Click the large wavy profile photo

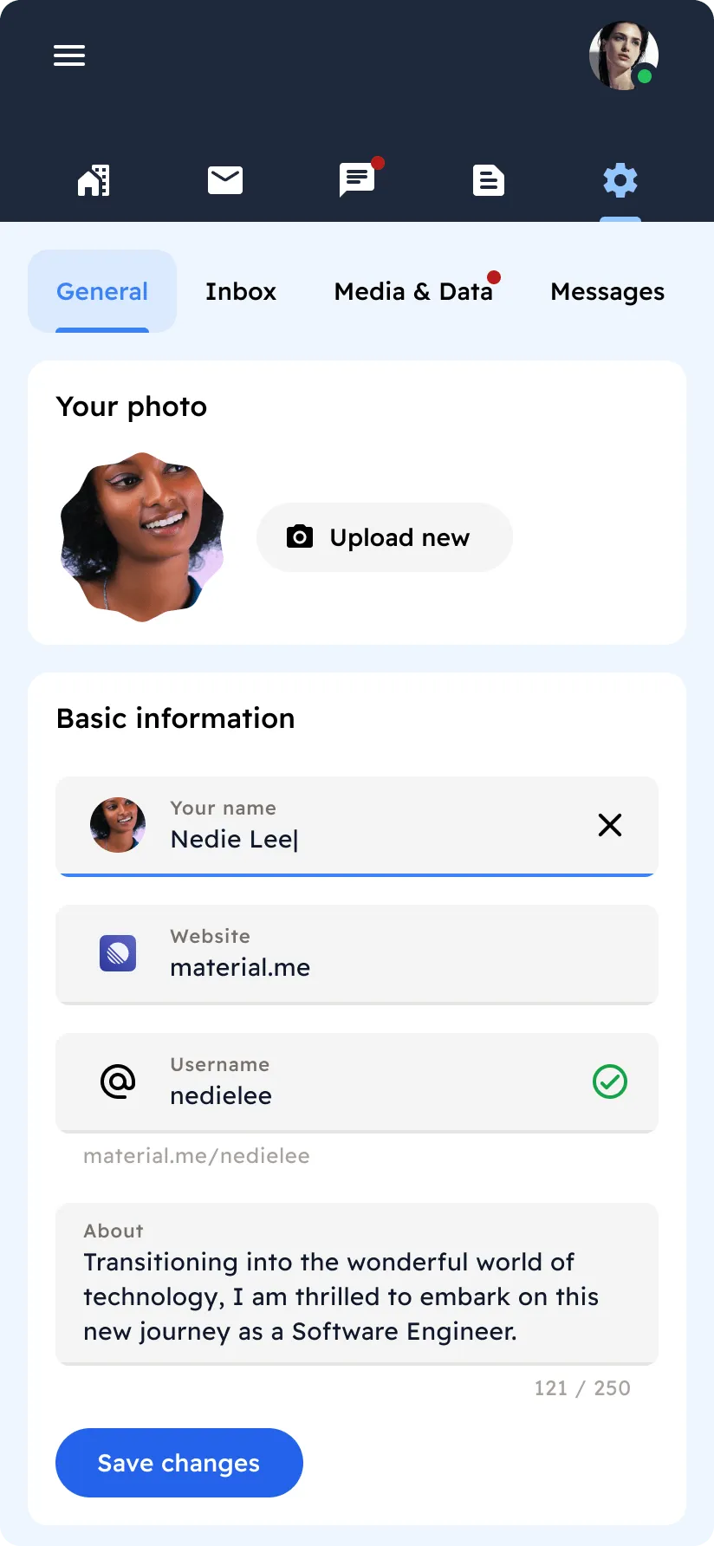click(142, 536)
